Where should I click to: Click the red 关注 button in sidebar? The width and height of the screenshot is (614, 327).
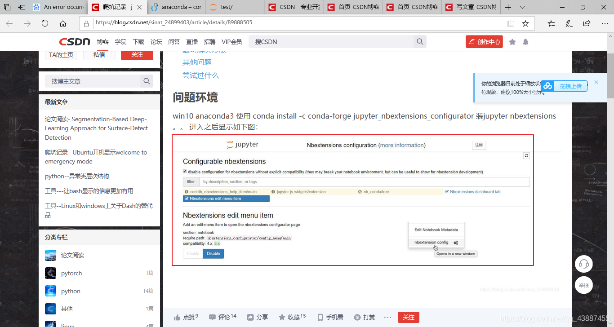point(137,54)
